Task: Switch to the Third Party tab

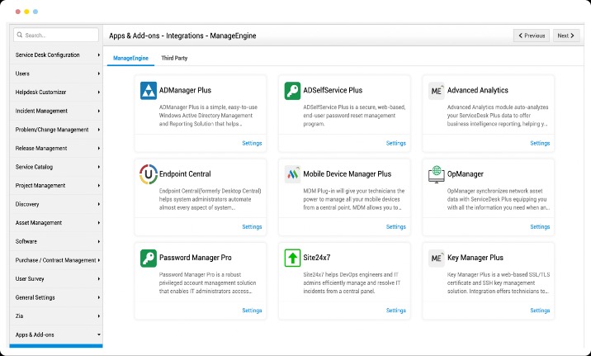Action: pyautogui.click(x=173, y=59)
